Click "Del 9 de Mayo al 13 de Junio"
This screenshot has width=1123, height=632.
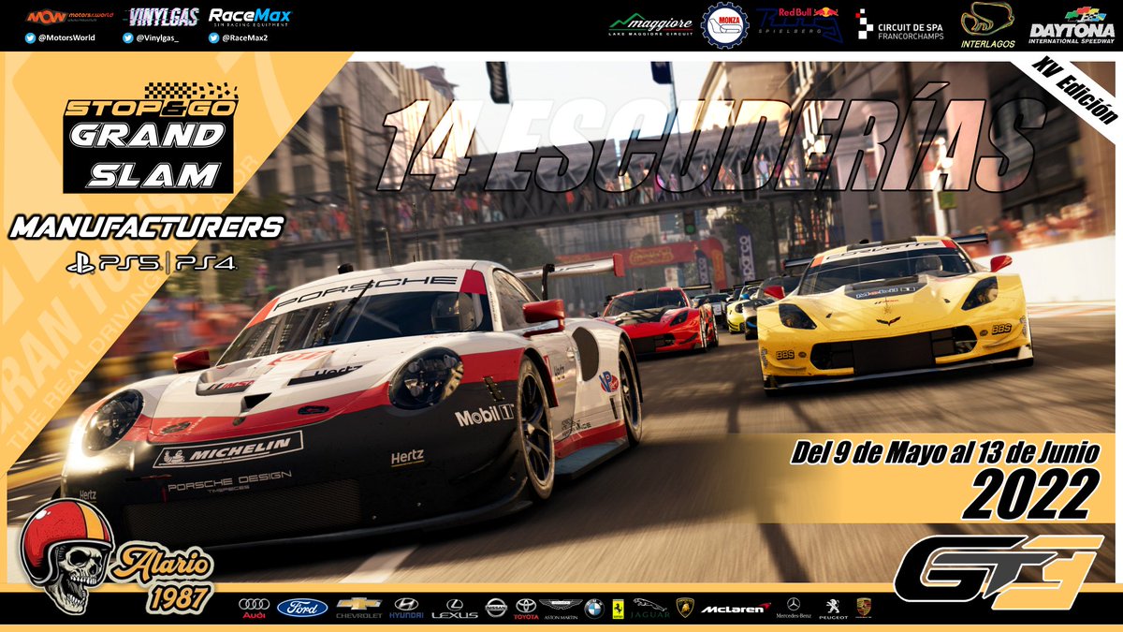(x=943, y=453)
